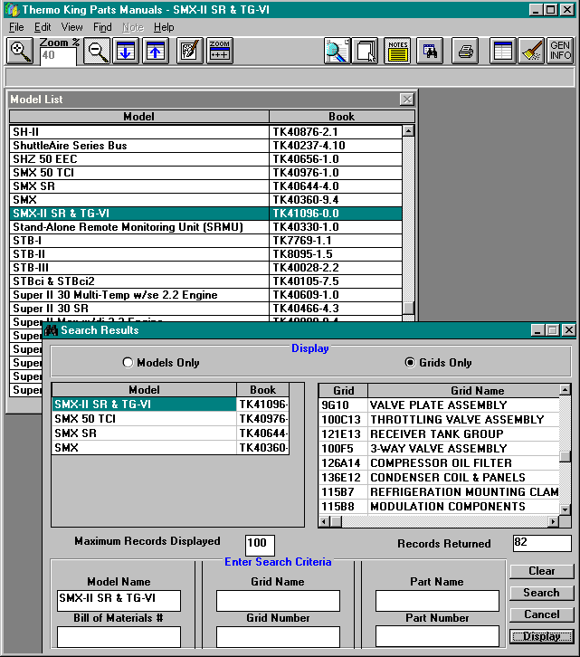Select Stand-Alone Remote Monitoring Unit (SRMU) row
Image resolution: width=580 pixels, height=657 pixels.
(x=205, y=227)
